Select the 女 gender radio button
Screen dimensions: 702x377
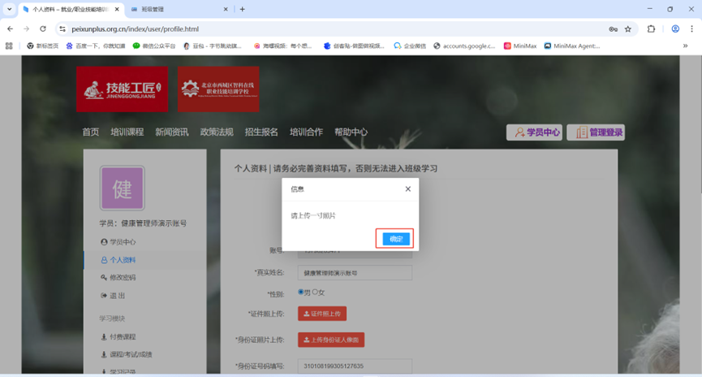(316, 292)
